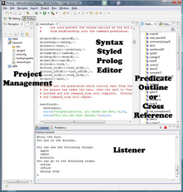This screenshot has height=192, width=183.
Task: Click the Listener prompt input line
Action: click(106, 175)
